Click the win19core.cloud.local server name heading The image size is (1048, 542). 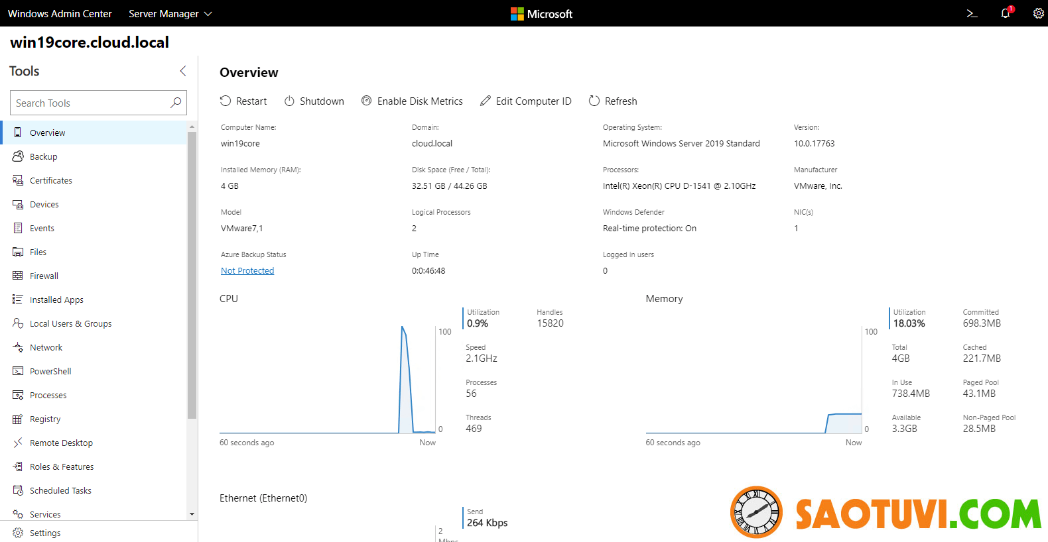click(x=90, y=42)
